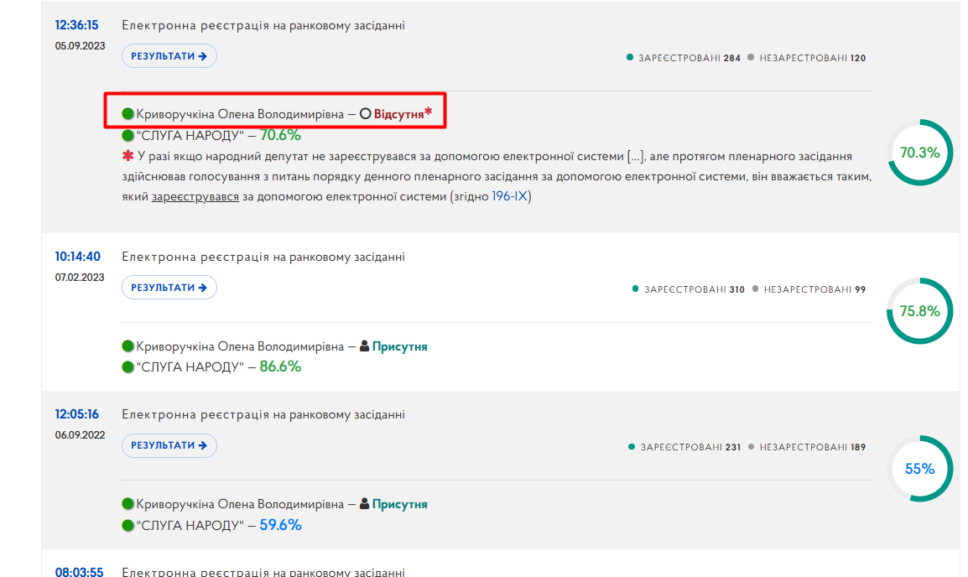Click the 70.3% circular progress indicator
Viewport: 968px width, 577px height.
(x=920, y=153)
